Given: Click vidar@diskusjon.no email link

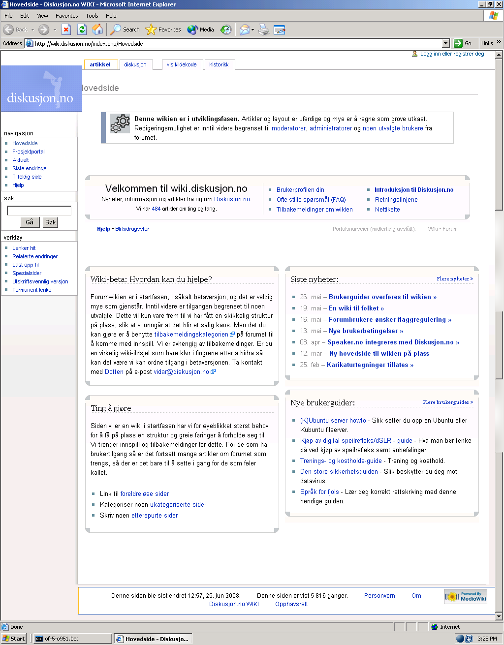Looking at the screenshot, I should point(185,371).
